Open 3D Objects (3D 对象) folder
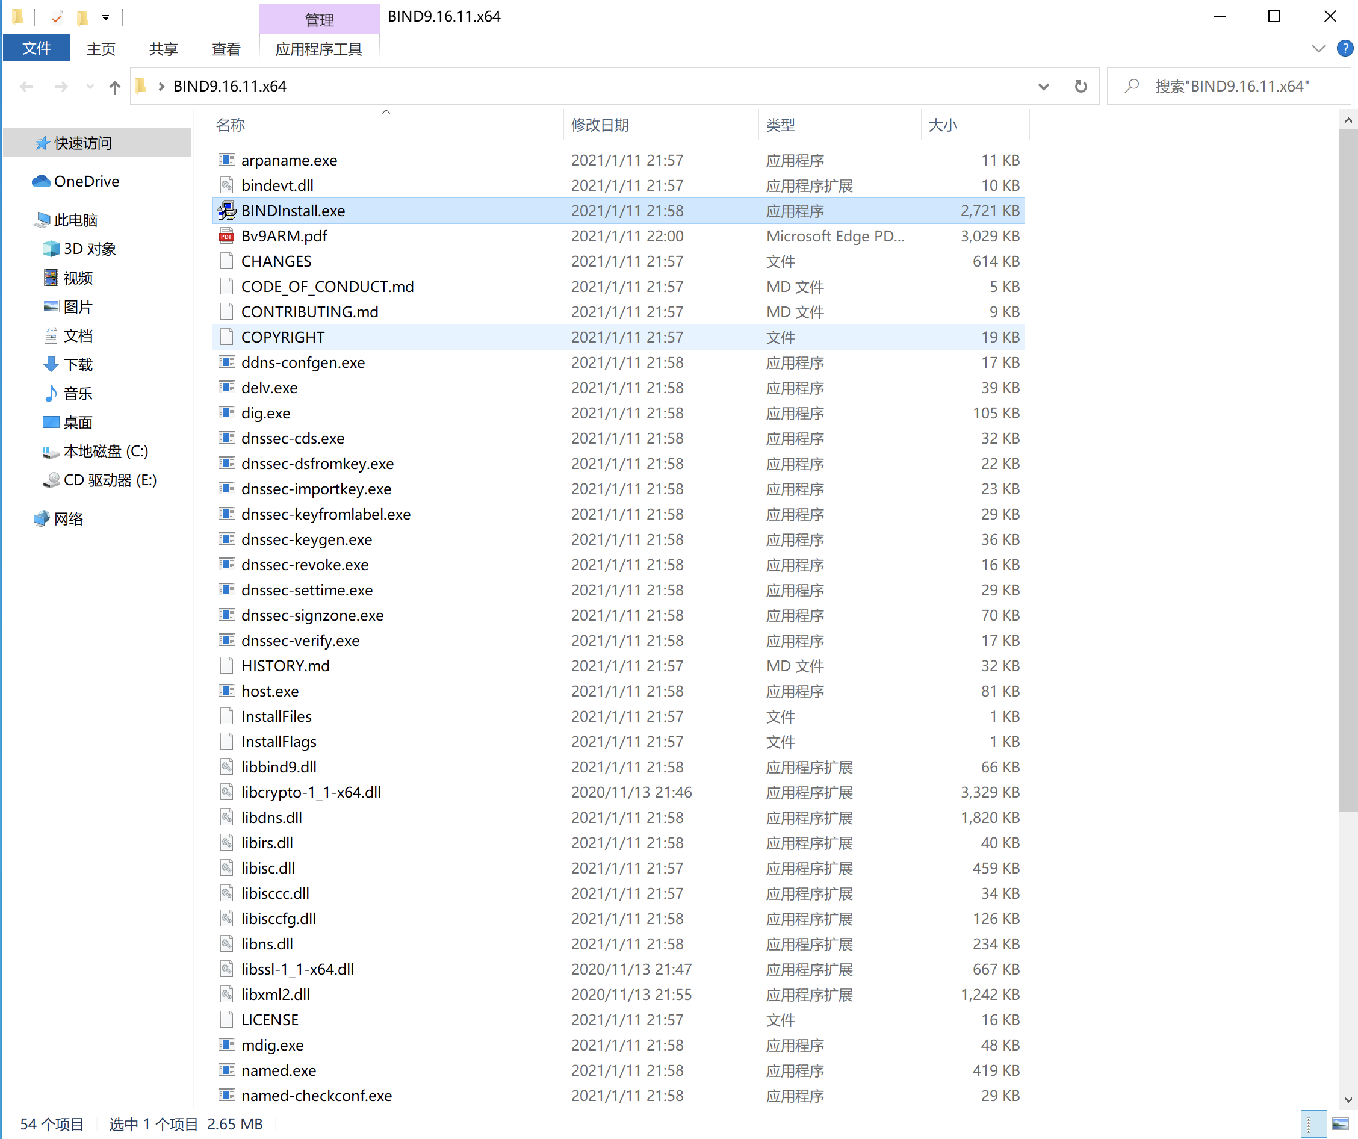1358x1139 pixels. 79,249
